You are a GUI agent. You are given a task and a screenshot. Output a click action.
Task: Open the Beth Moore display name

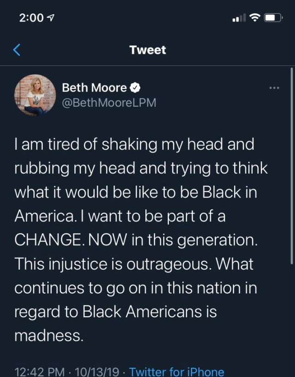(x=94, y=87)
